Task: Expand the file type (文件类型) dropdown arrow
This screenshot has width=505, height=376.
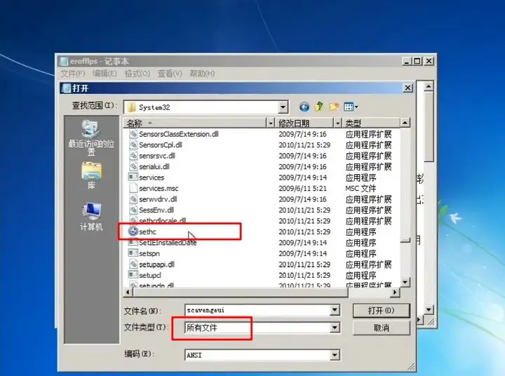Action: click(335, 328)
